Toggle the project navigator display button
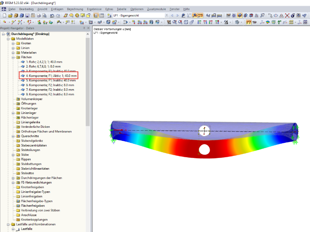 (x=96, y=15)
